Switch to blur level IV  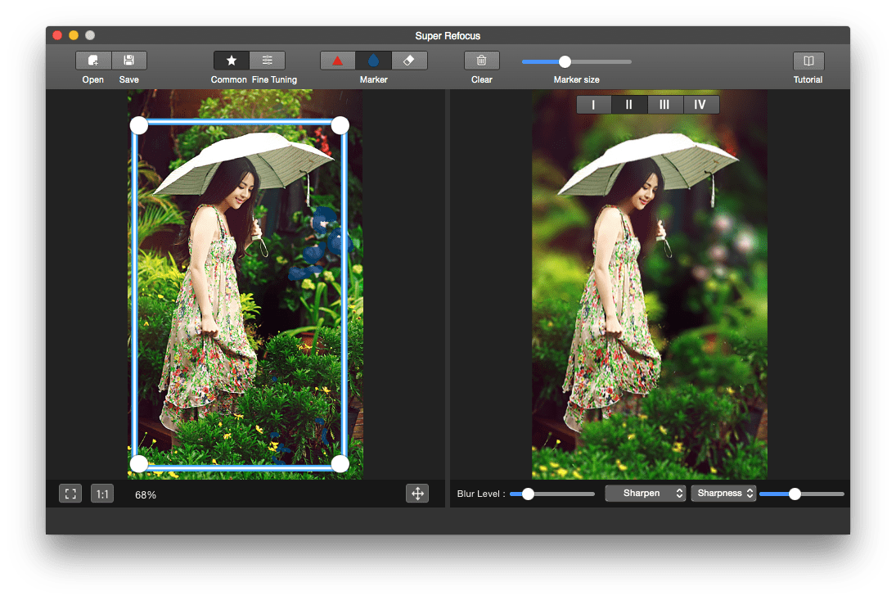pyautogui.click(x=701, y=104)
